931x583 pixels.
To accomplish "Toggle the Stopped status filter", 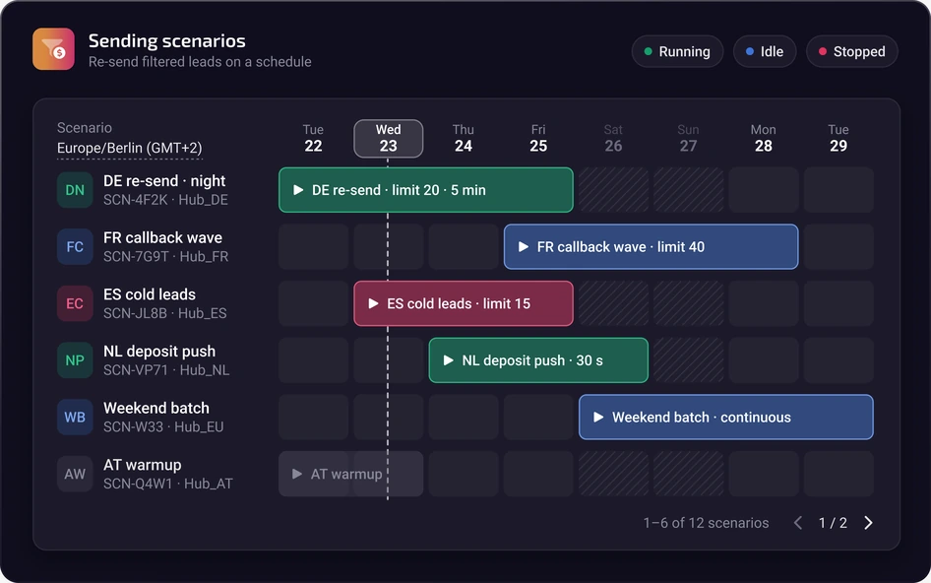I will [852, 52].
